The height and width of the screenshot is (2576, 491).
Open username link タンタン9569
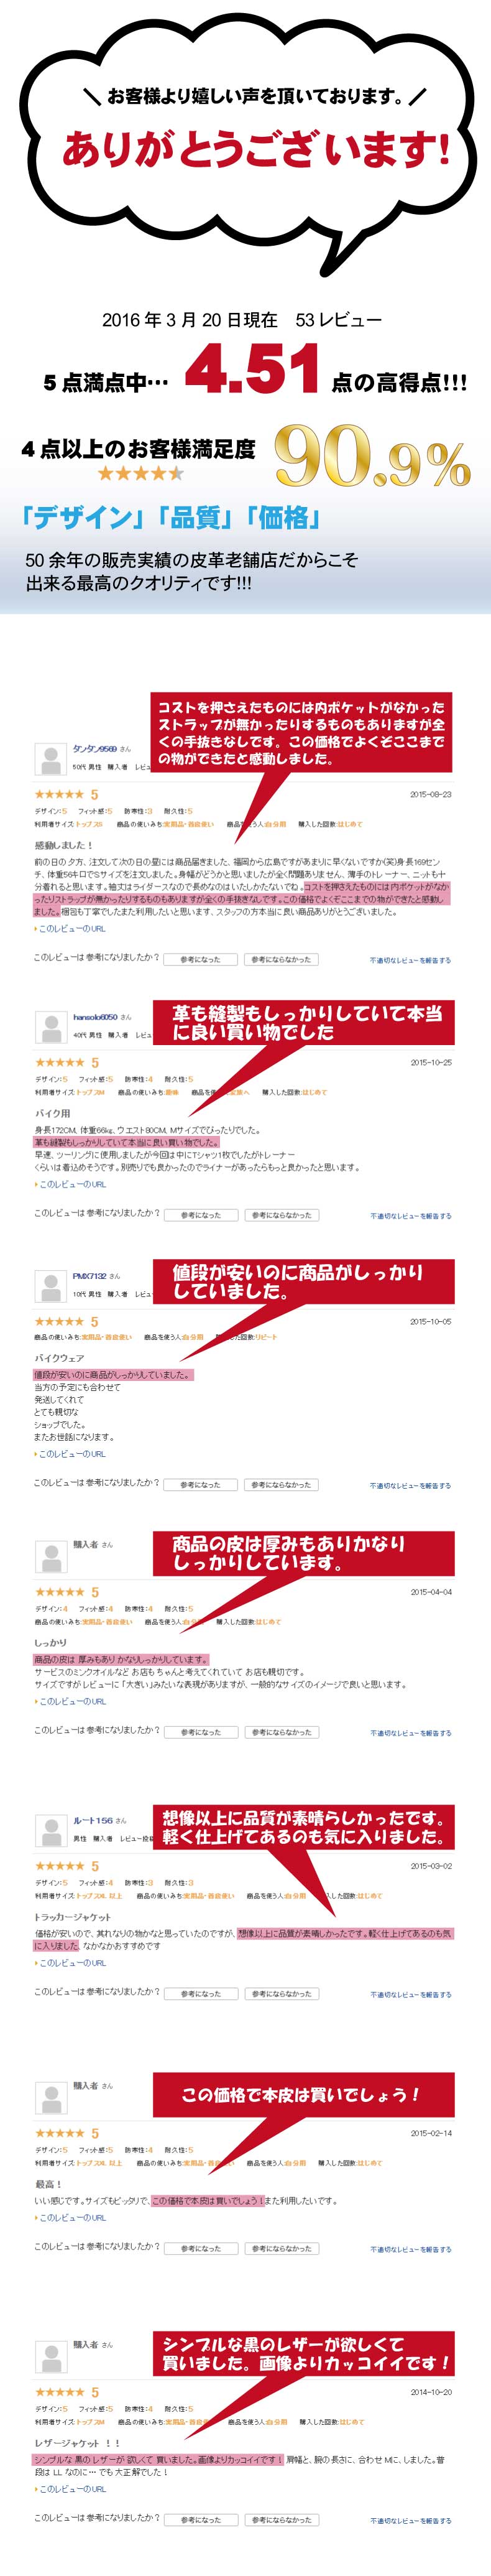(x=95, y=749)
